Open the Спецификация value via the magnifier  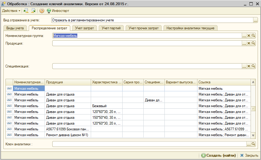[253, 66]
